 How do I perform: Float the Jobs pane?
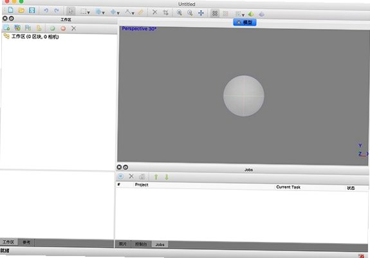(x=125, y=167)
